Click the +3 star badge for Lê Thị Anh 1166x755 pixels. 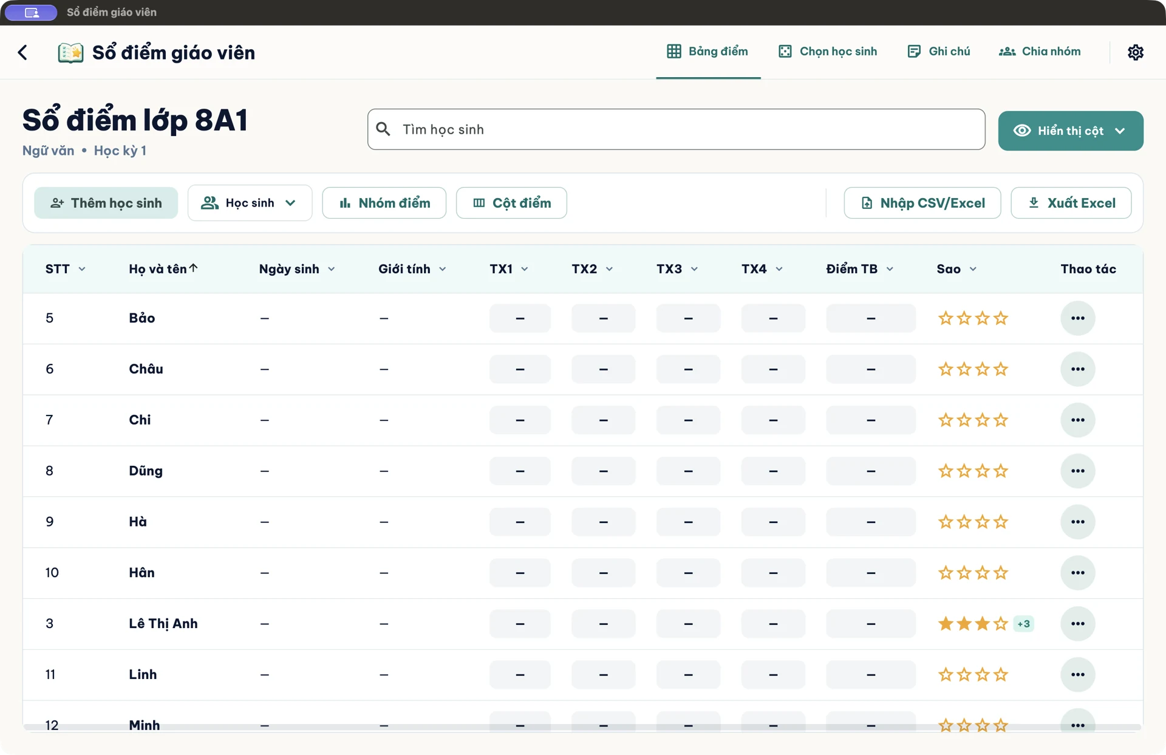point(1024,624)
